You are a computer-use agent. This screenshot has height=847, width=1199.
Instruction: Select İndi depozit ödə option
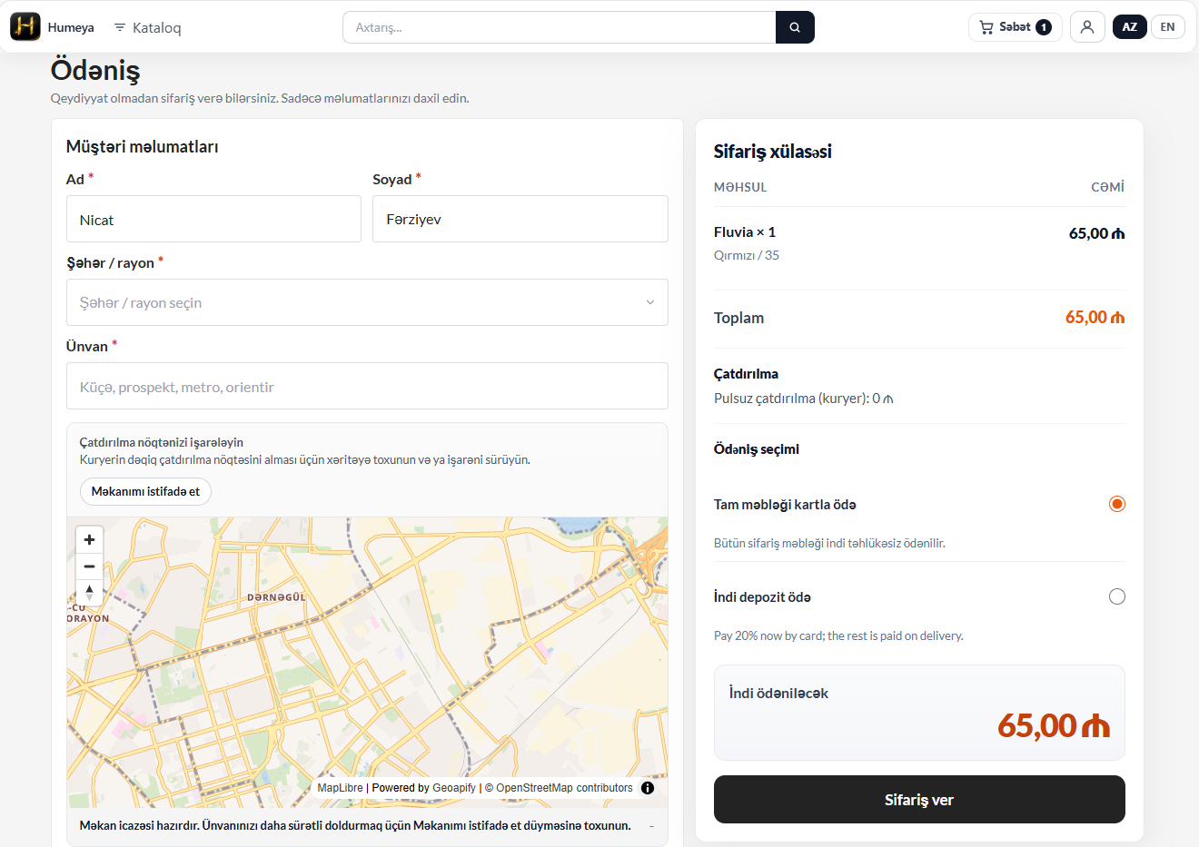coord(1116,596)
